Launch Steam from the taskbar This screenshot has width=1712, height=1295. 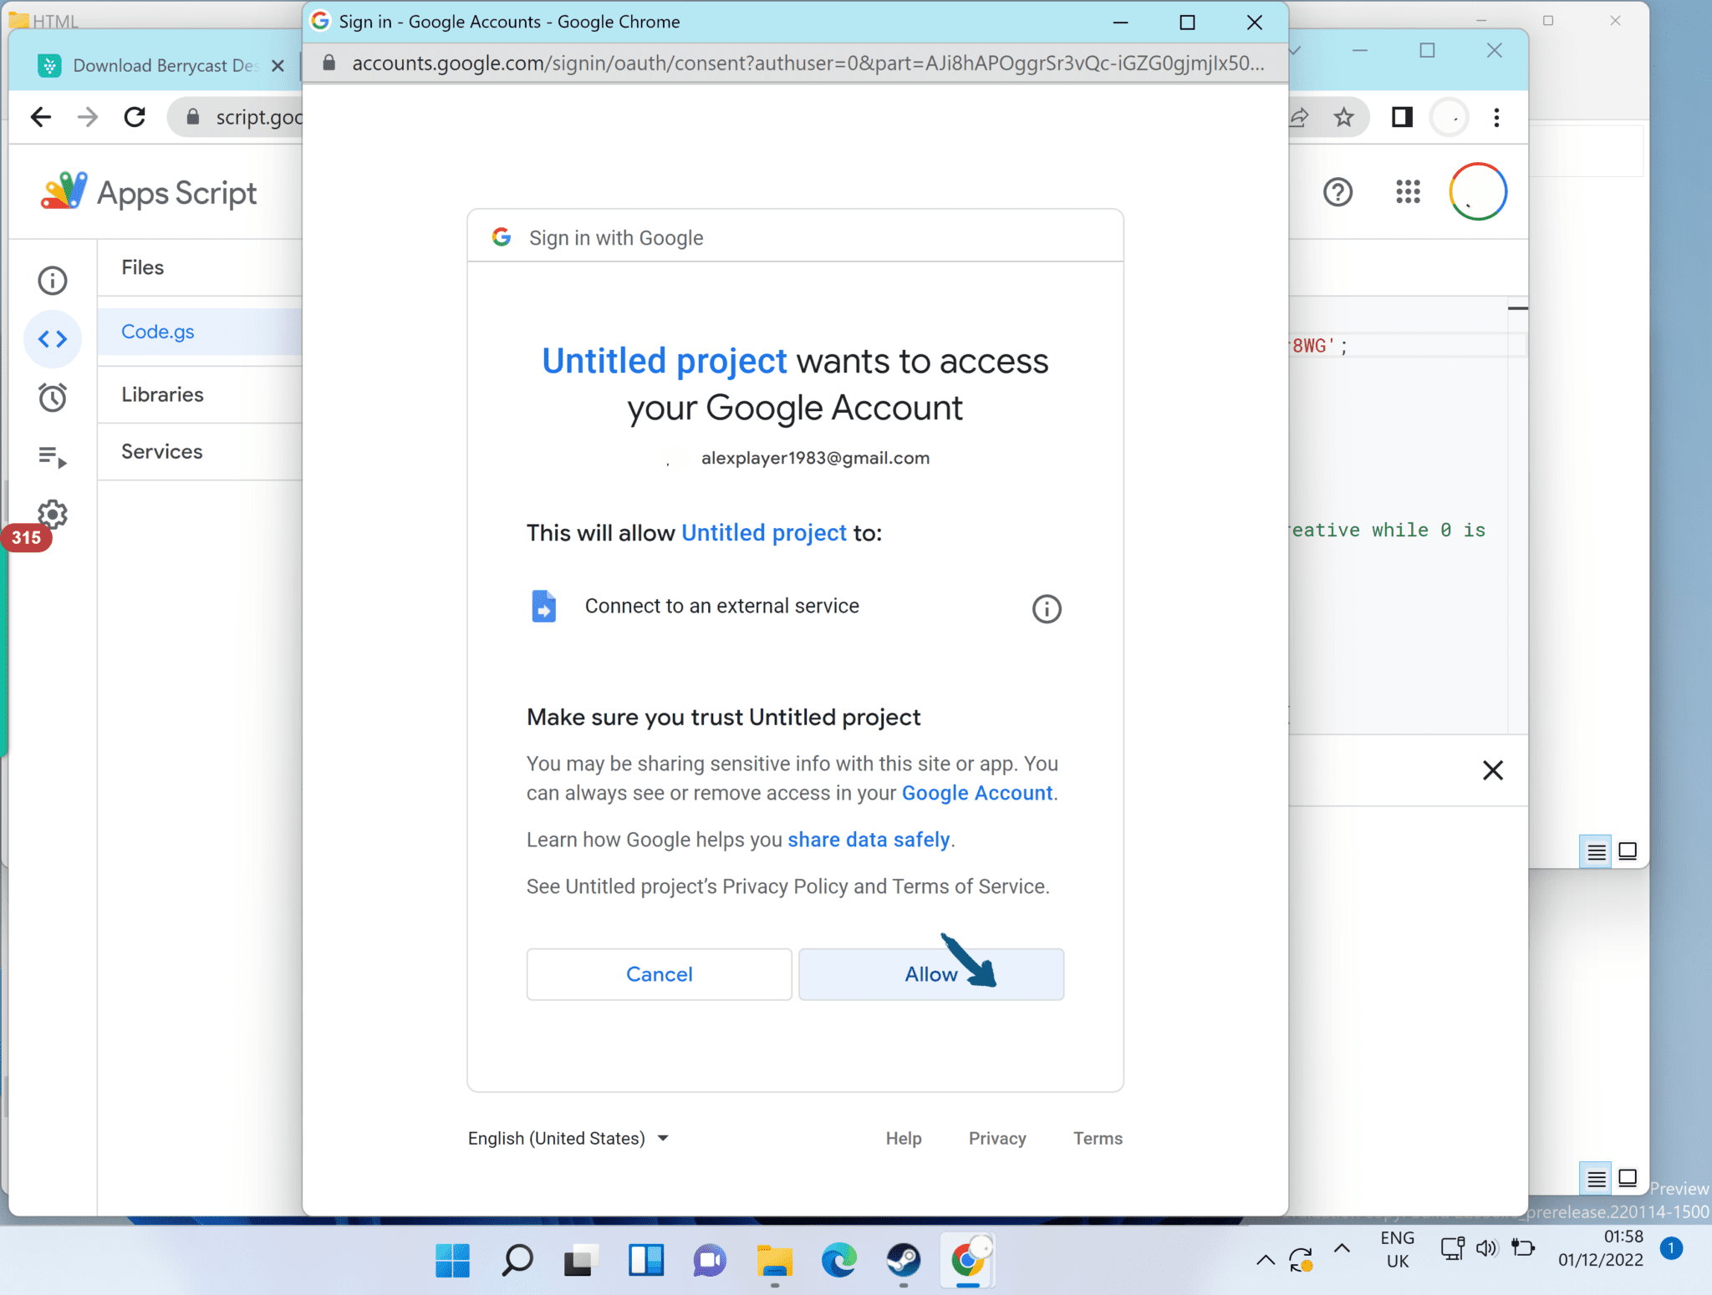point(904,1261)
